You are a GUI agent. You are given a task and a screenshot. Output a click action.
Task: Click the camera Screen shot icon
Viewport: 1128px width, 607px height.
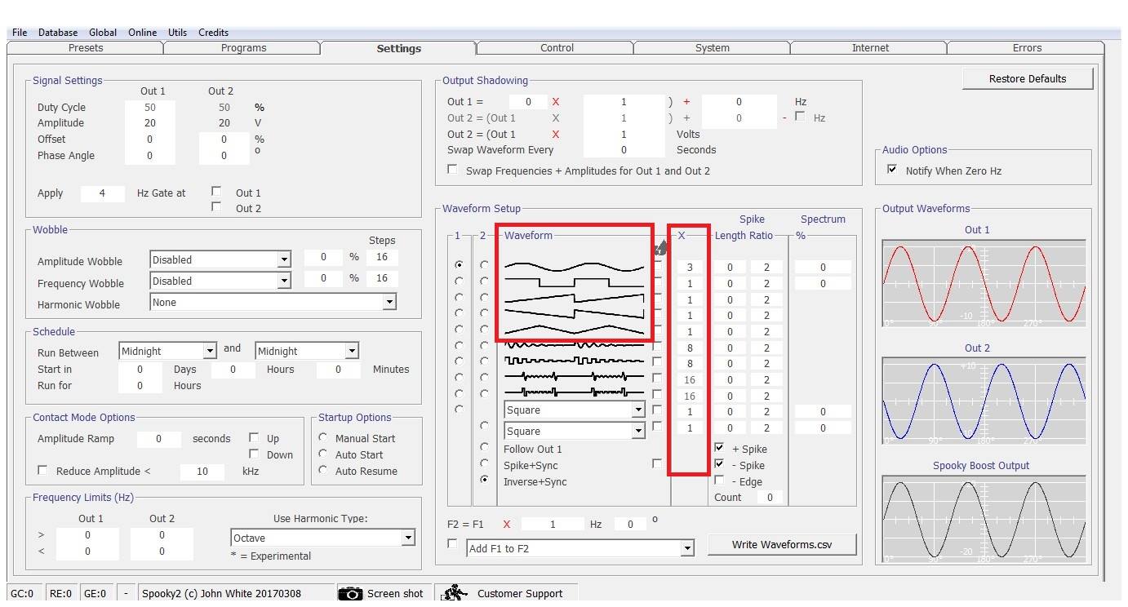coord(350,593)
